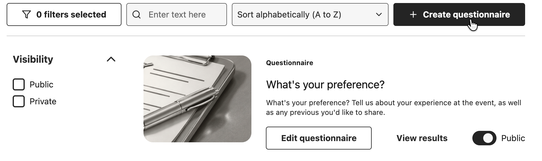The image size is (542, 161).
Task: Open the View results link
Action: click(422, 138)
